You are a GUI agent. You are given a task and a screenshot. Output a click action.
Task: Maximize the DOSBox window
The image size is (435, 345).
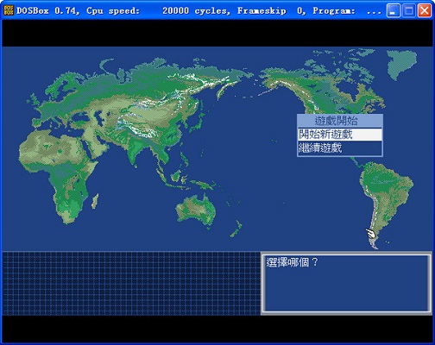click(408, 11)
